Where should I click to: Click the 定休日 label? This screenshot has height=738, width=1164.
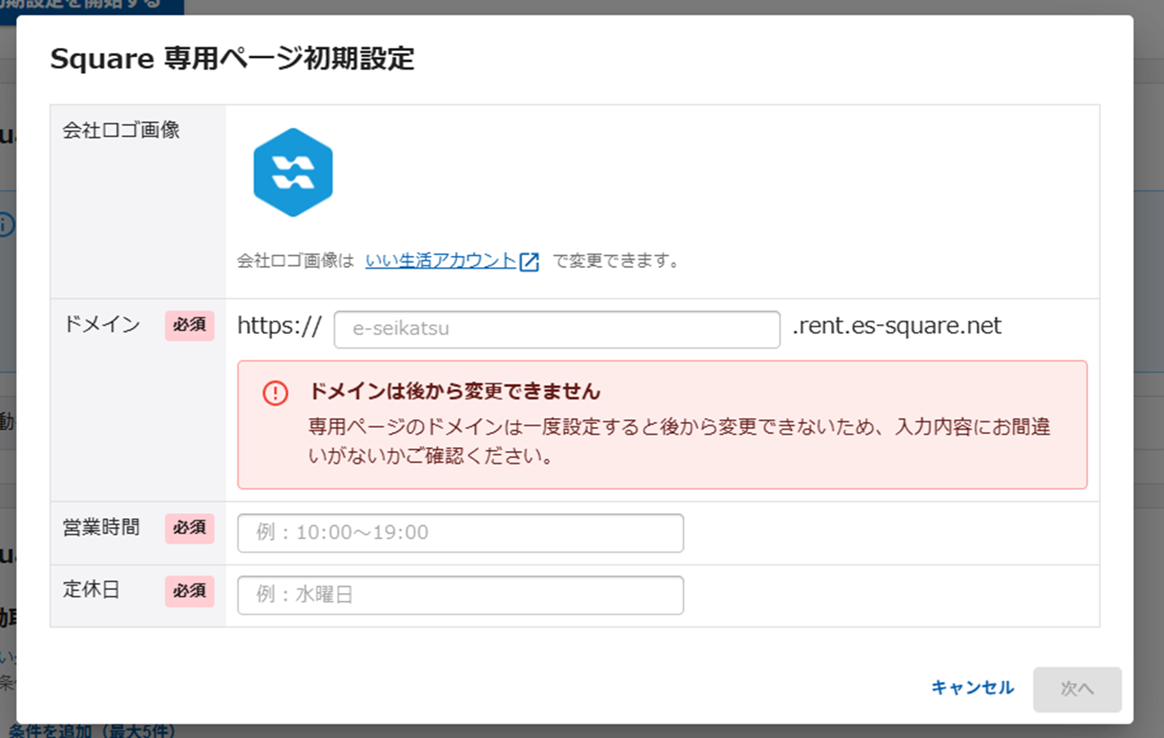pyautogui.click(x=91, y=590)
